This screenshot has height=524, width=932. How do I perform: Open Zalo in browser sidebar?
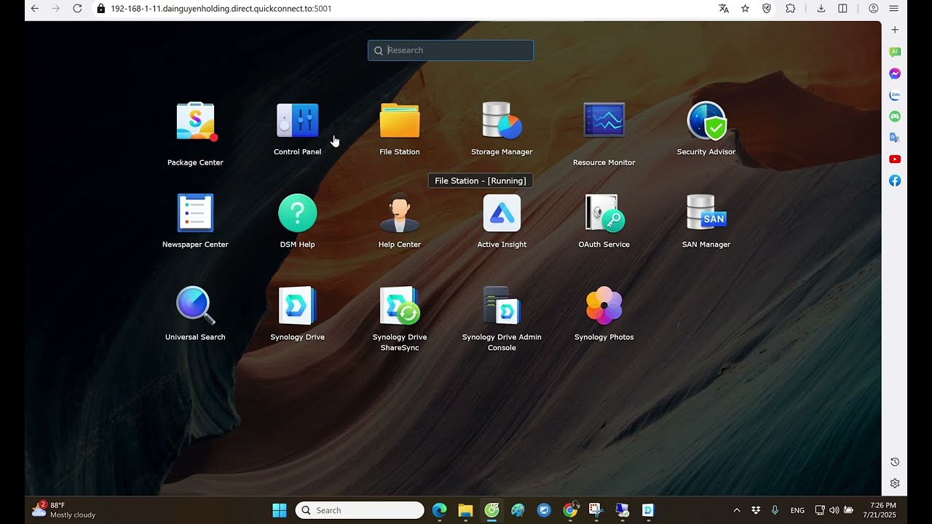[x=895, y=95]
